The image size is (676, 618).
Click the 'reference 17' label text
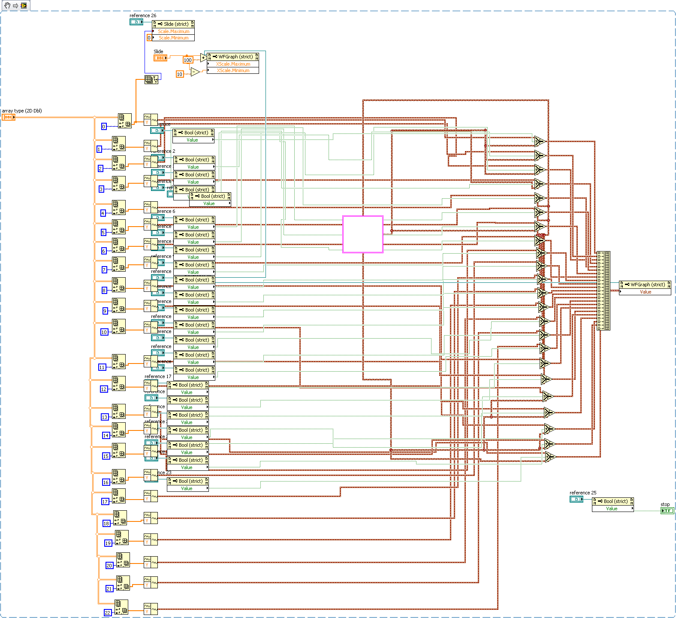point(158,376)
